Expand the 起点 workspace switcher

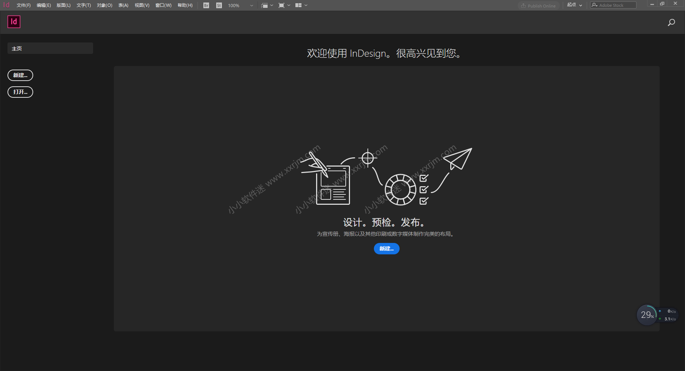[x=574, y=5]
